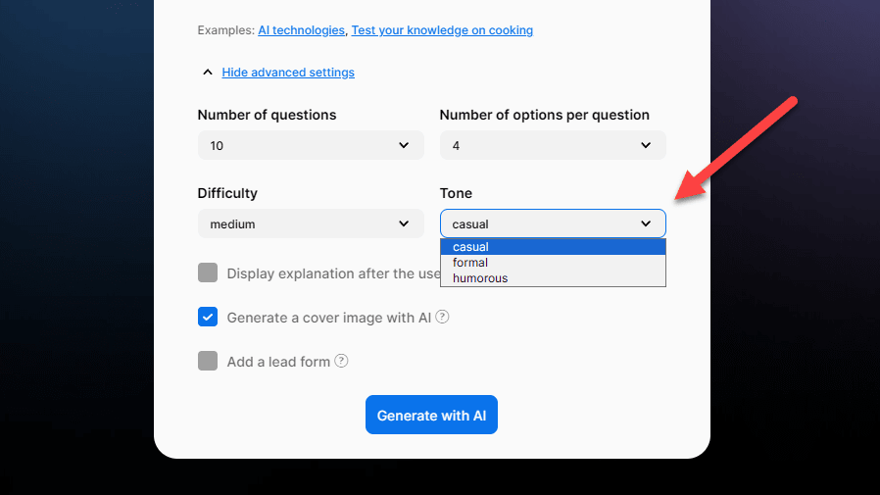Open the AI technologies example link
Screen dimensions: 880x495
tap(302, 30)
